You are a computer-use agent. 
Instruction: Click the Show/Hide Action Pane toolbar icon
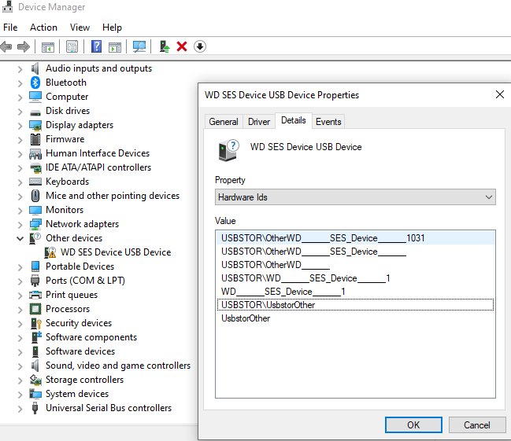click(115, 47)
